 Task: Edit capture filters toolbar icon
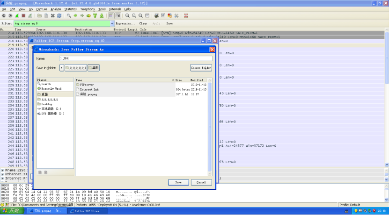pos(156,15)
